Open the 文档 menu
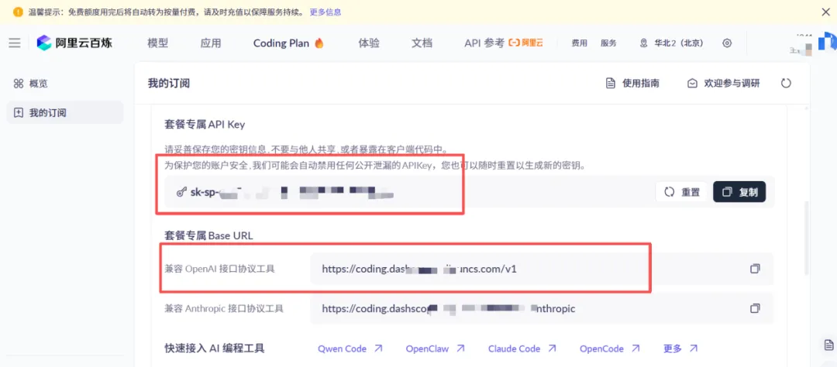Image resolution: width=837 pixels, height=367 pixels. tap(422, 43)
